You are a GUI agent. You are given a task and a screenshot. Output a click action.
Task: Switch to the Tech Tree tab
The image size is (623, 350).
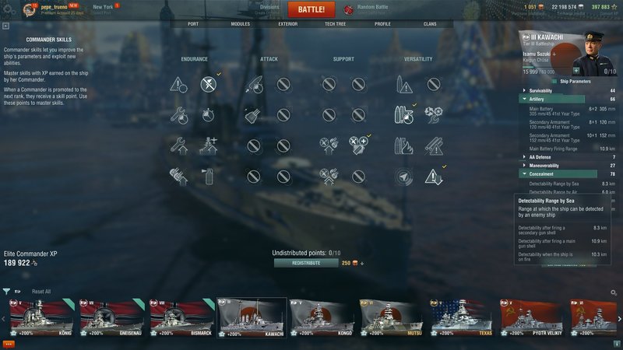[335, 24]
